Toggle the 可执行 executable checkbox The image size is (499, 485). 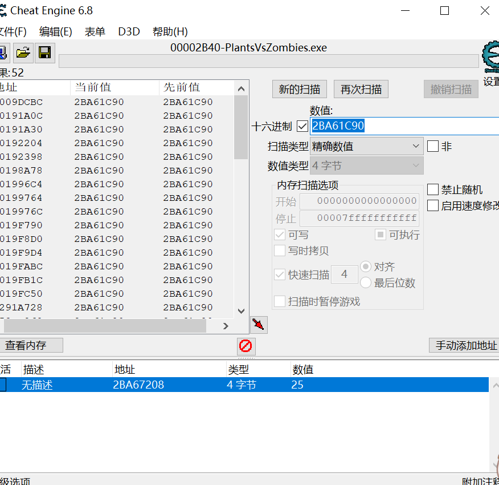coord(381,235)
